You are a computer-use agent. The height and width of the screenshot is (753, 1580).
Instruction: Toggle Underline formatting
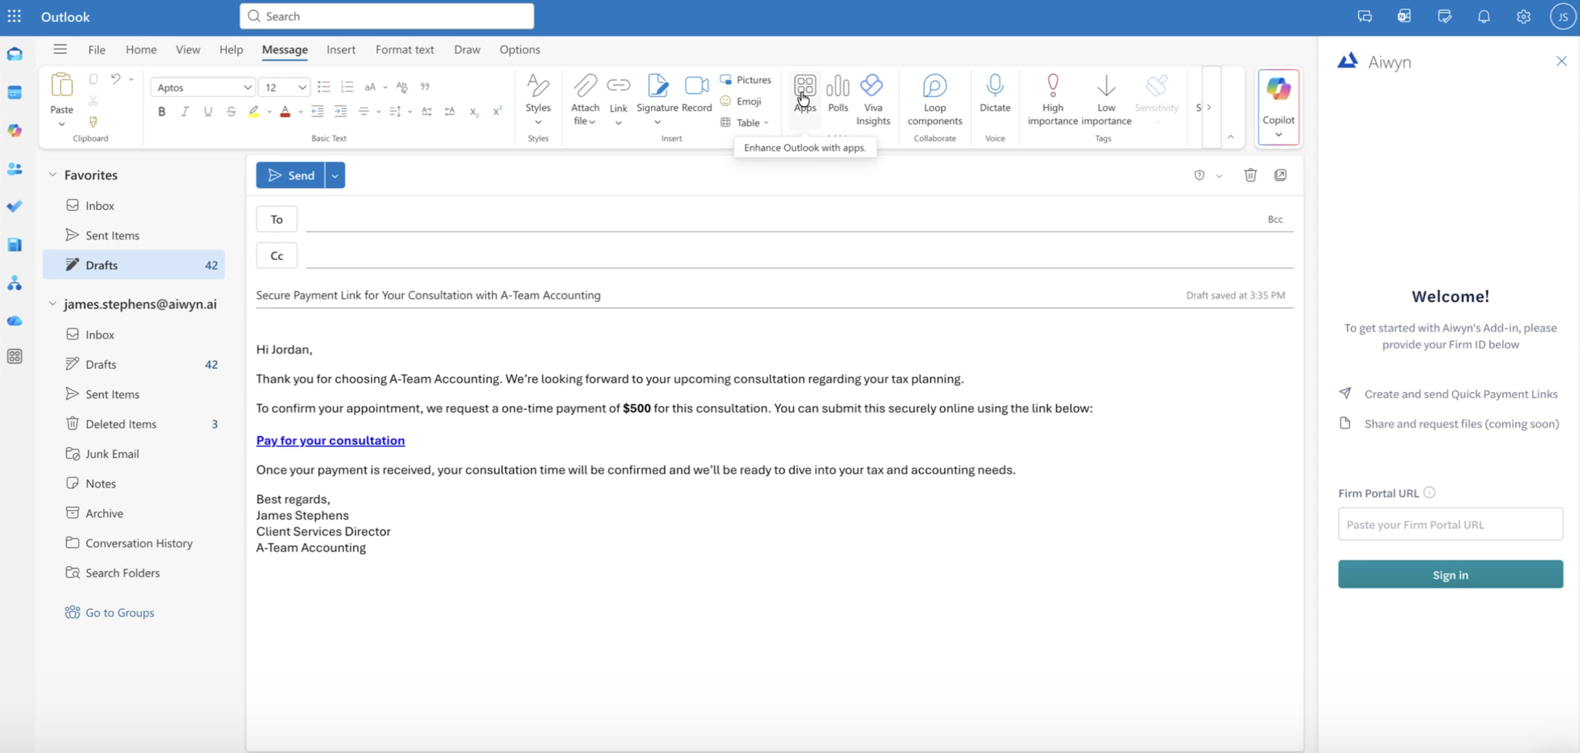pyautogui.click(x=208, y=111)
